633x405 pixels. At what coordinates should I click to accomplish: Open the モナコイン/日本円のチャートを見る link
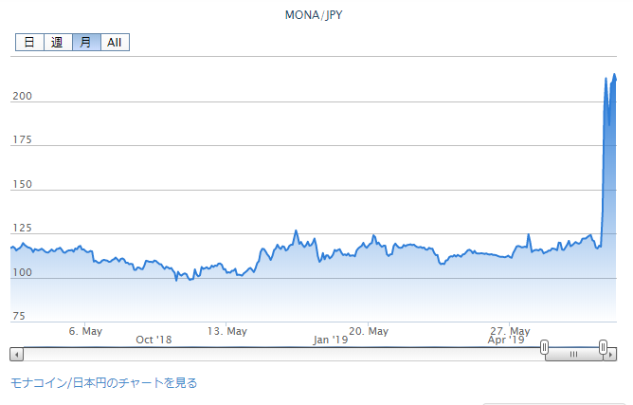click(x=103, y=383)
